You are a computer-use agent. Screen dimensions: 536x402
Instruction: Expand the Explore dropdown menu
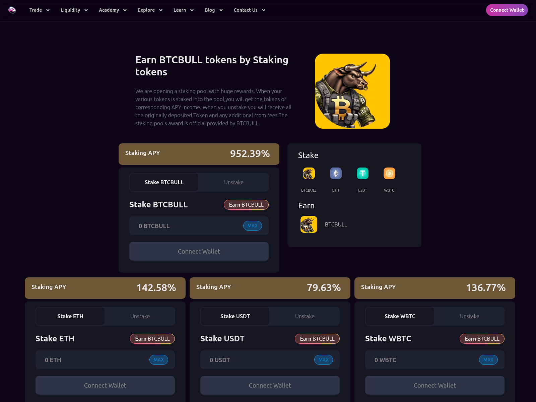pos(150,10)
